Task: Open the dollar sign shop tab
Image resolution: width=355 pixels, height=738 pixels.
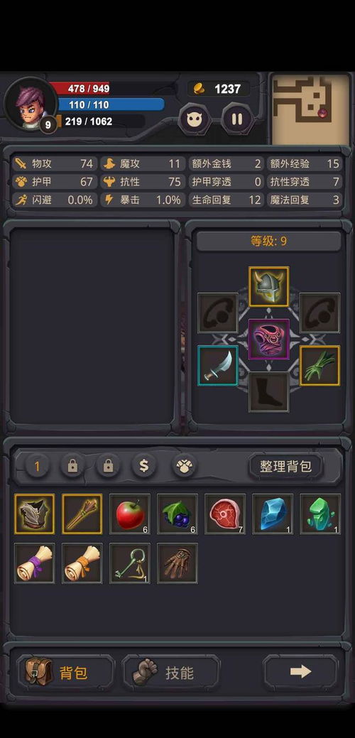Action: [144, 467]
